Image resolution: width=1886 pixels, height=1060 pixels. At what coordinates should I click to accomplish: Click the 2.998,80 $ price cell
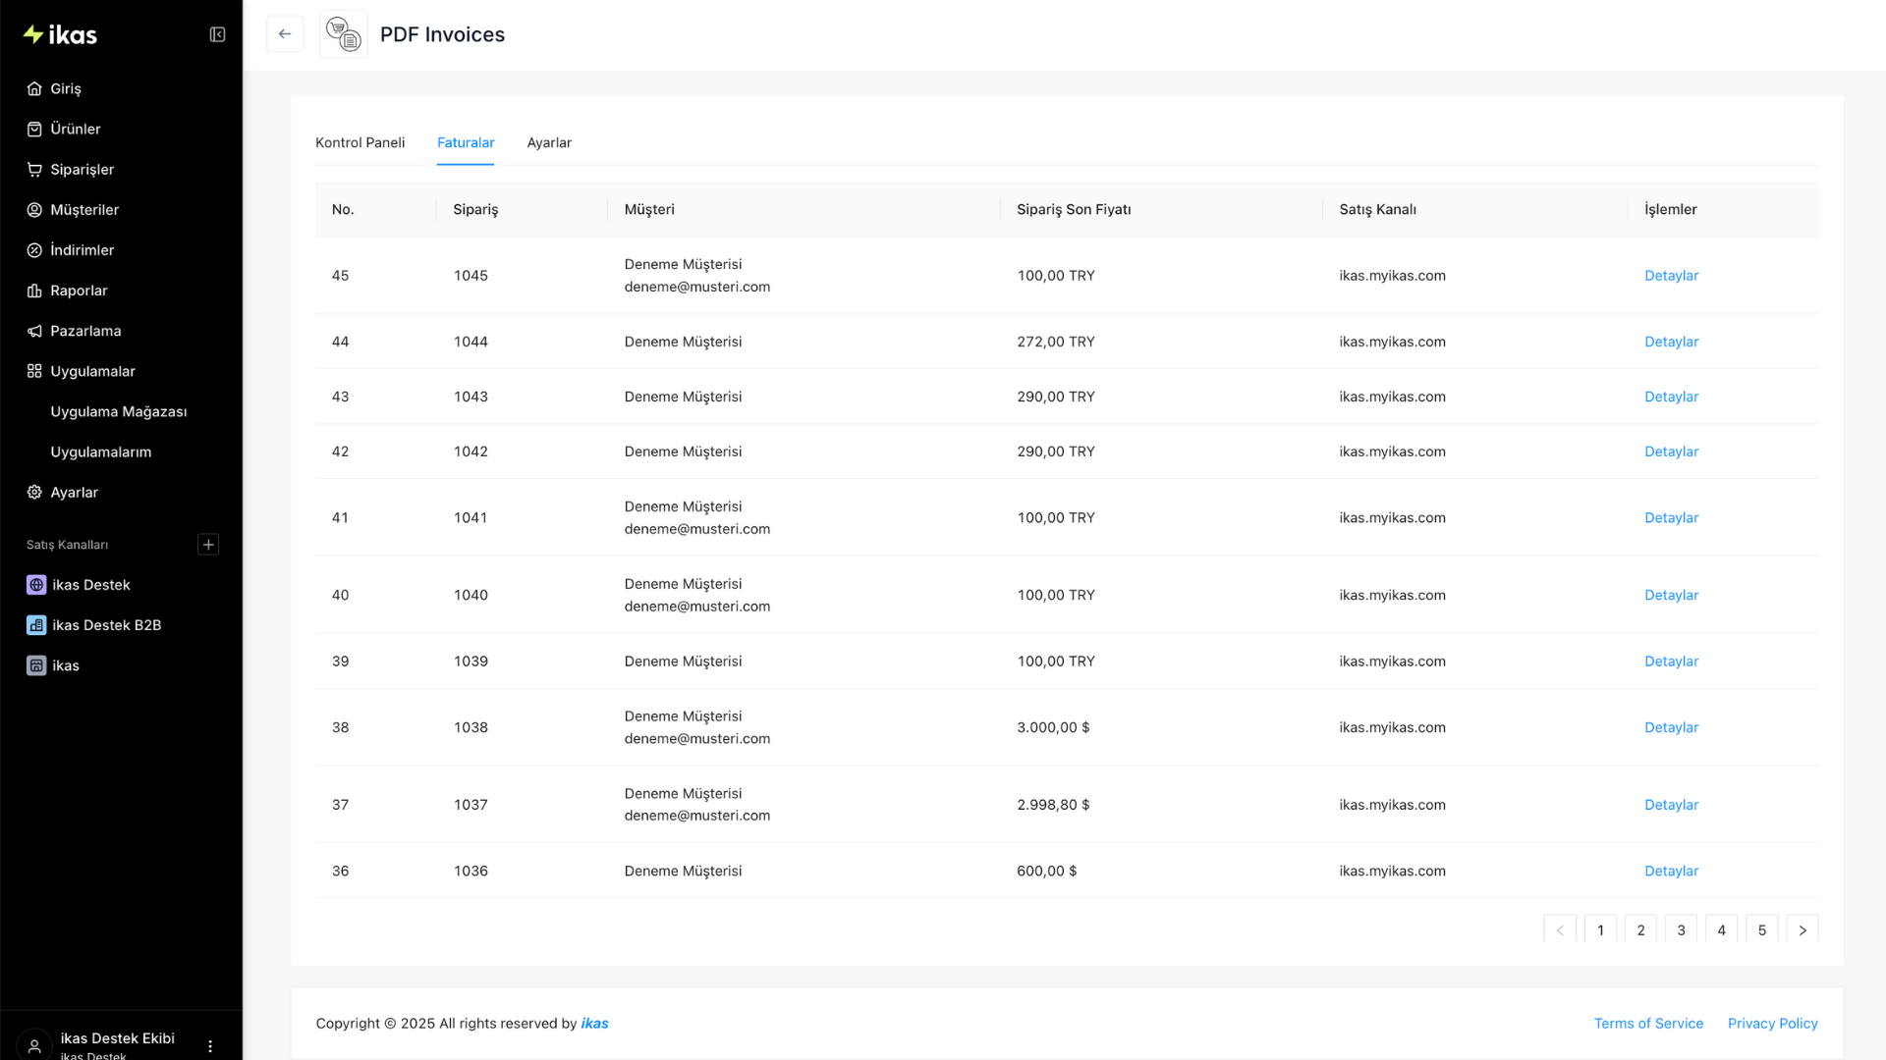point(1053,805)
